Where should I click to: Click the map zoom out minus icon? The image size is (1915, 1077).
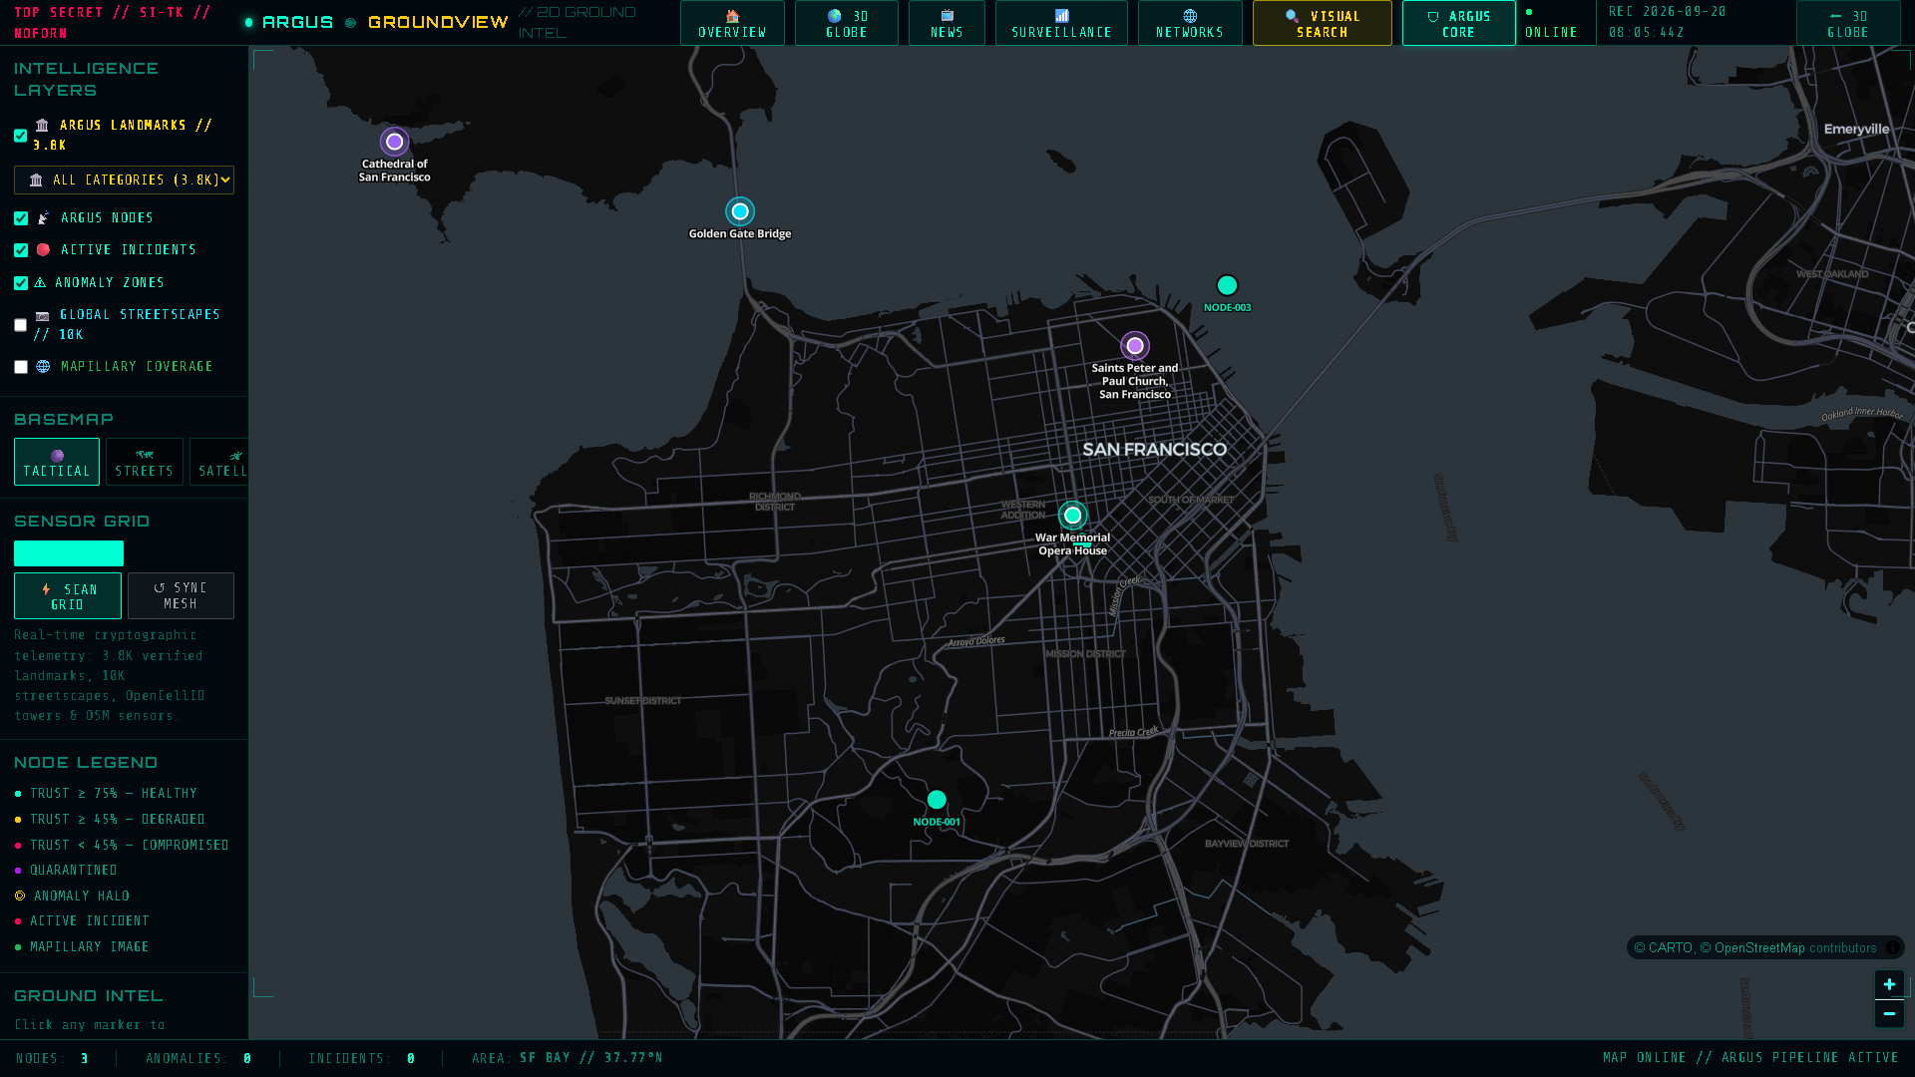(1889, 1013)
